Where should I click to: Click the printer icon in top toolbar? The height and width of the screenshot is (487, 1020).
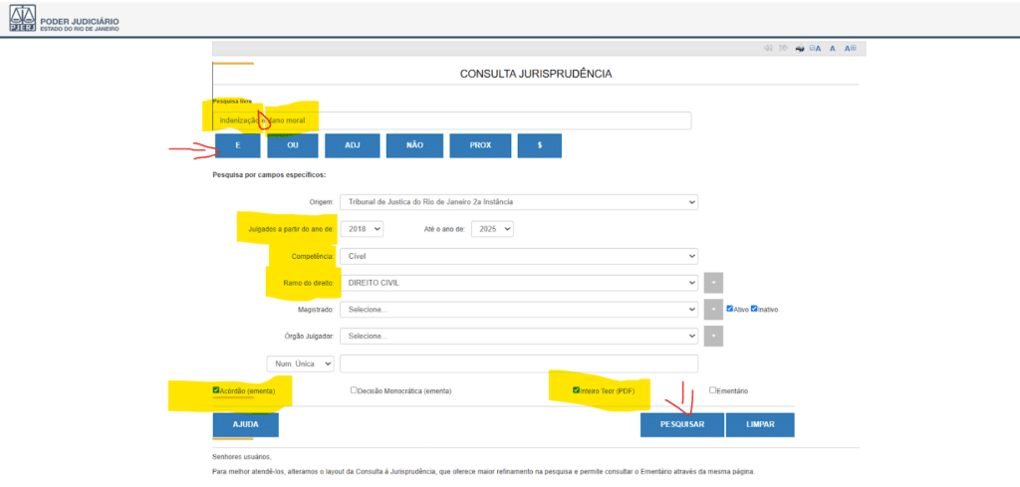800,48
